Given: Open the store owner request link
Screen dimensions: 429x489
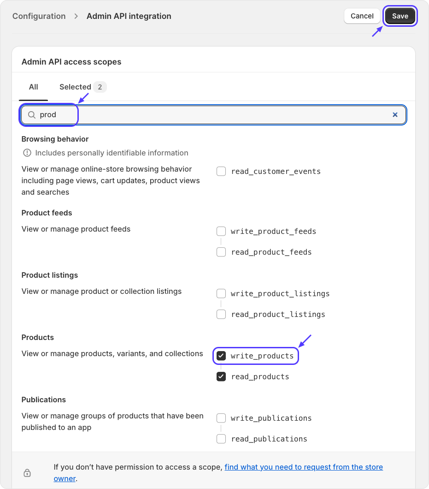Looking at the screenshot, I should tap(304, 467).
